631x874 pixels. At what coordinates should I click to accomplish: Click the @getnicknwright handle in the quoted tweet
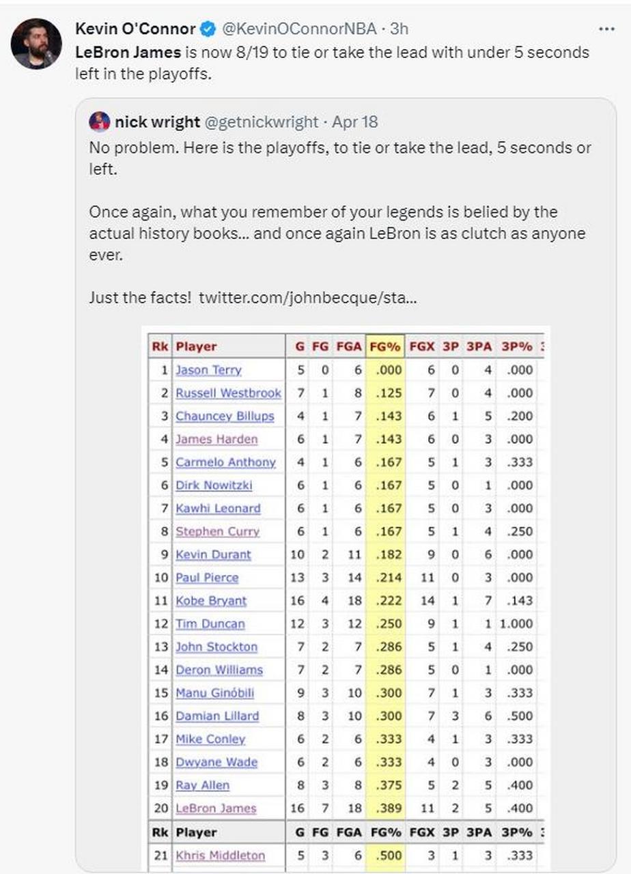point(262,122)
